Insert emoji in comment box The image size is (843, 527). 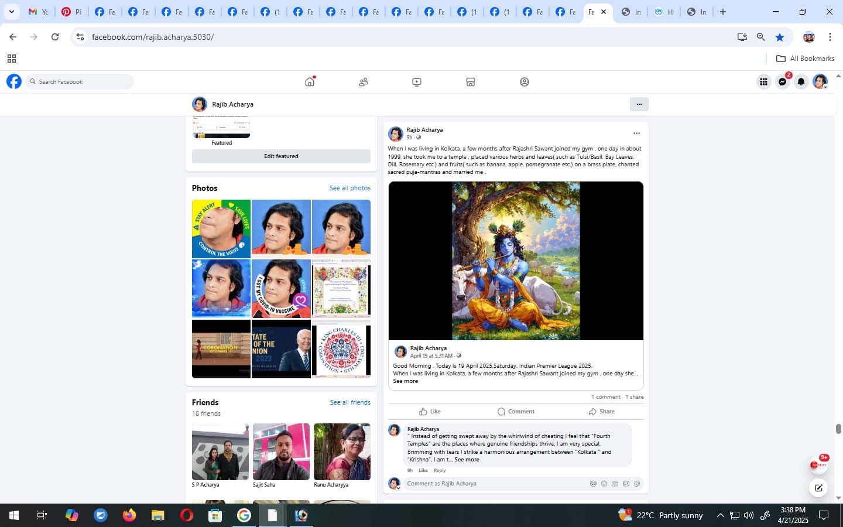coord(604,484)
